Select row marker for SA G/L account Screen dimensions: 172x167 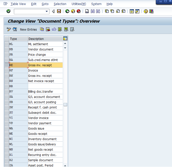tap(7, 97)
